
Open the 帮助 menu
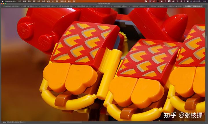tap(74, 1)
